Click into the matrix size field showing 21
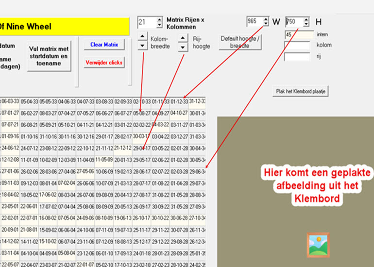The image size is (374, 267). (x=147, y=22)
